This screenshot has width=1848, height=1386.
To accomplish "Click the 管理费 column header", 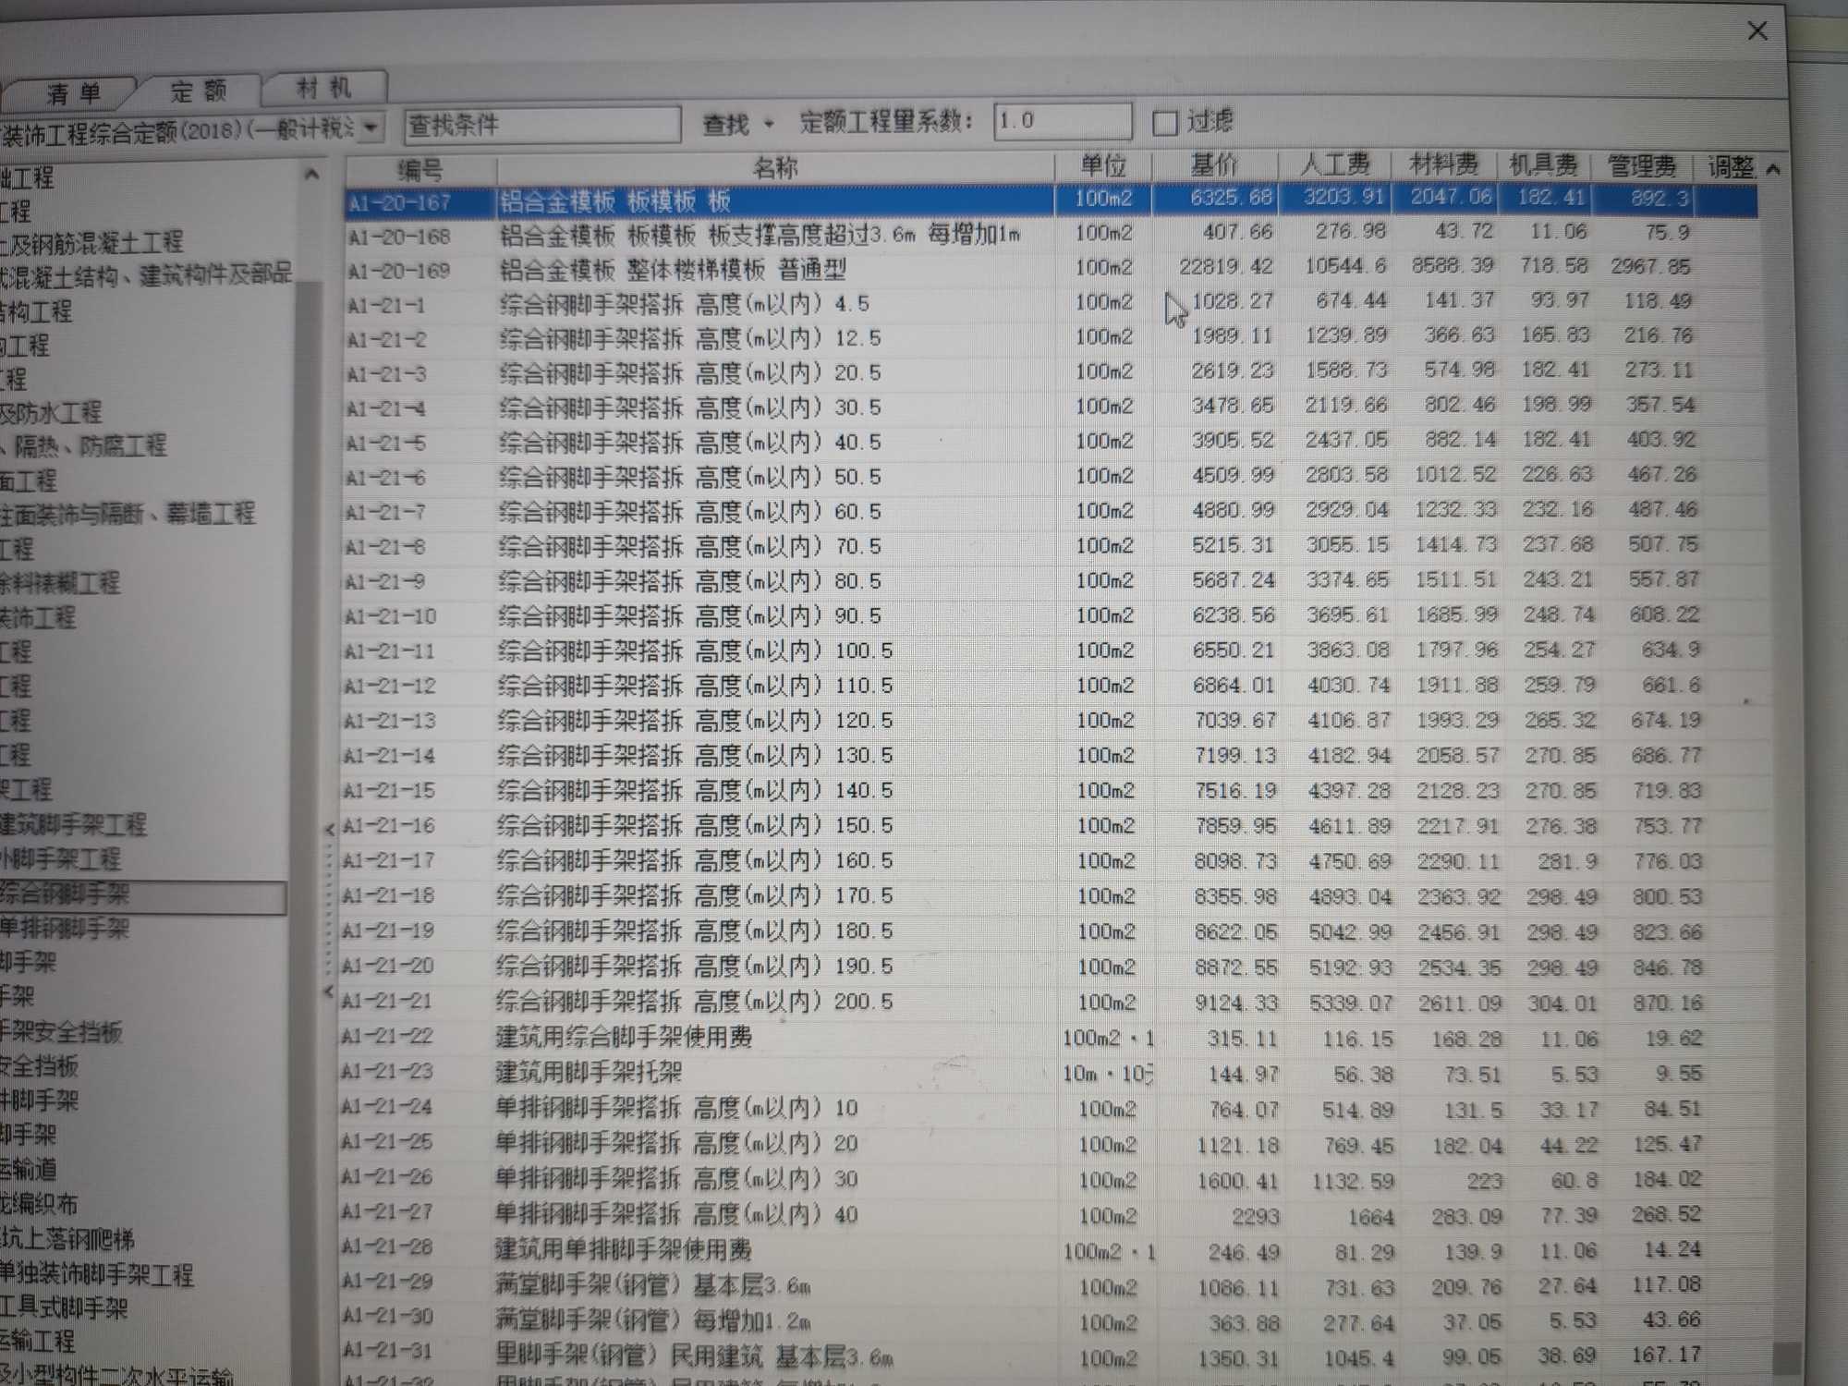I will 1641,166.
